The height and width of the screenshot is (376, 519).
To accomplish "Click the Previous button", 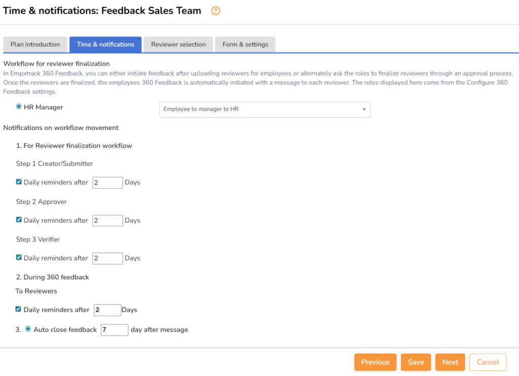I will point(375,362).
